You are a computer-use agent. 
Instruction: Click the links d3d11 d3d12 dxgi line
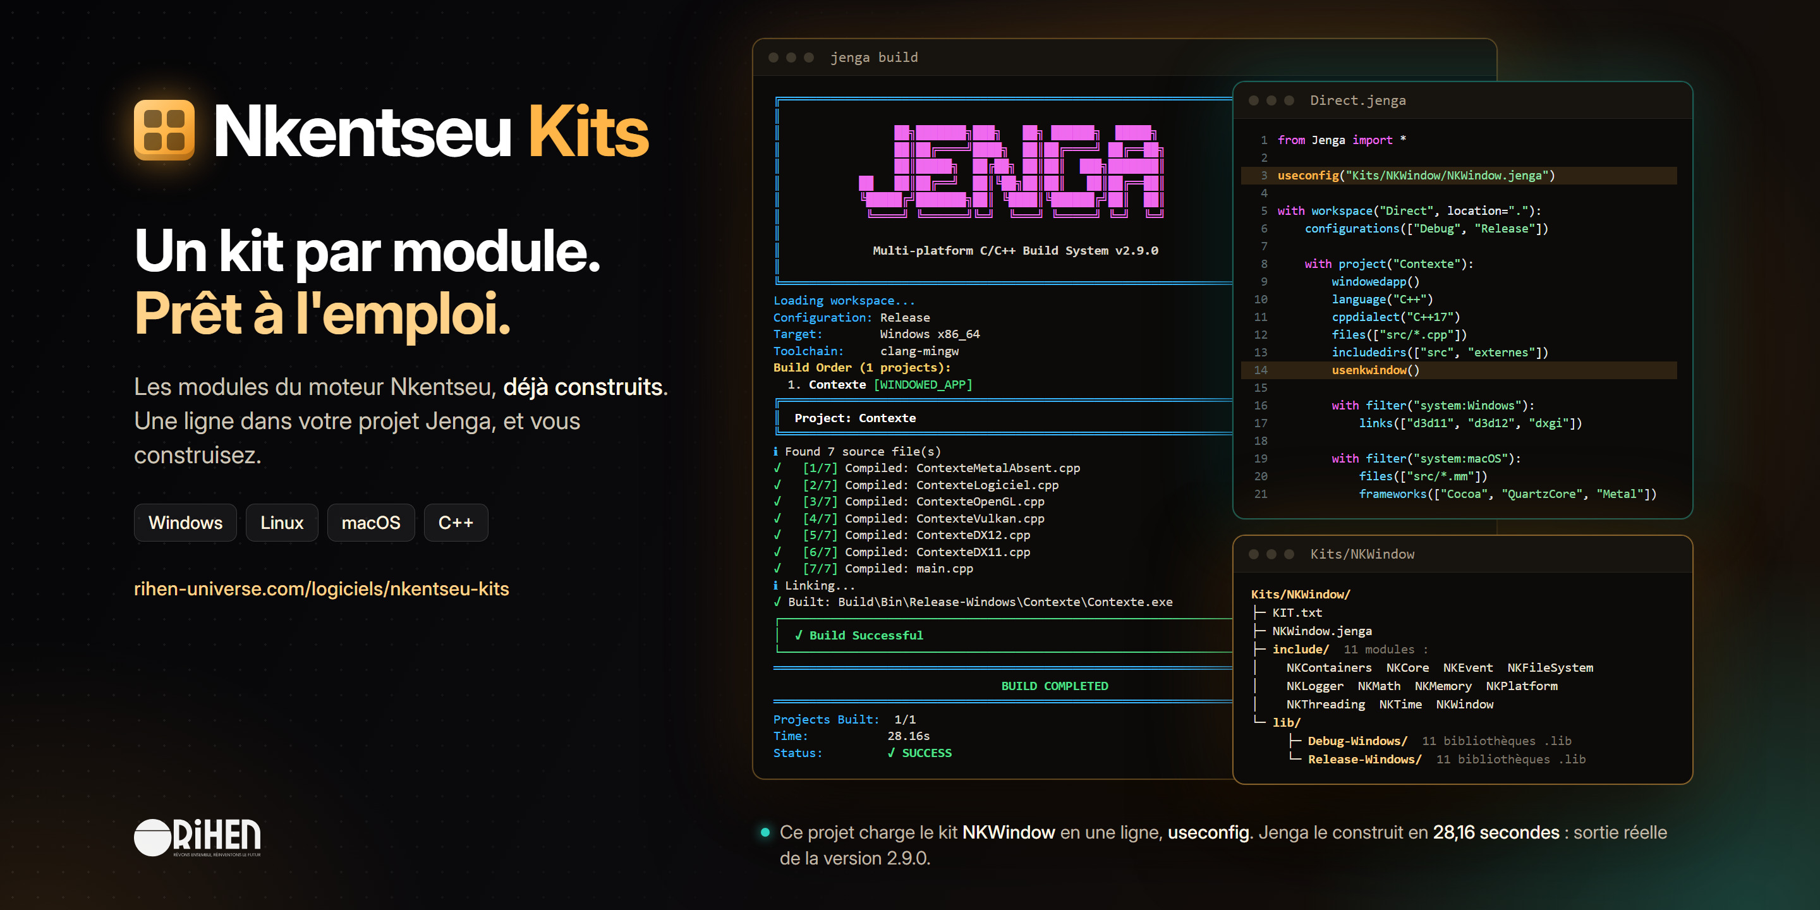(x=1471, y=423)
